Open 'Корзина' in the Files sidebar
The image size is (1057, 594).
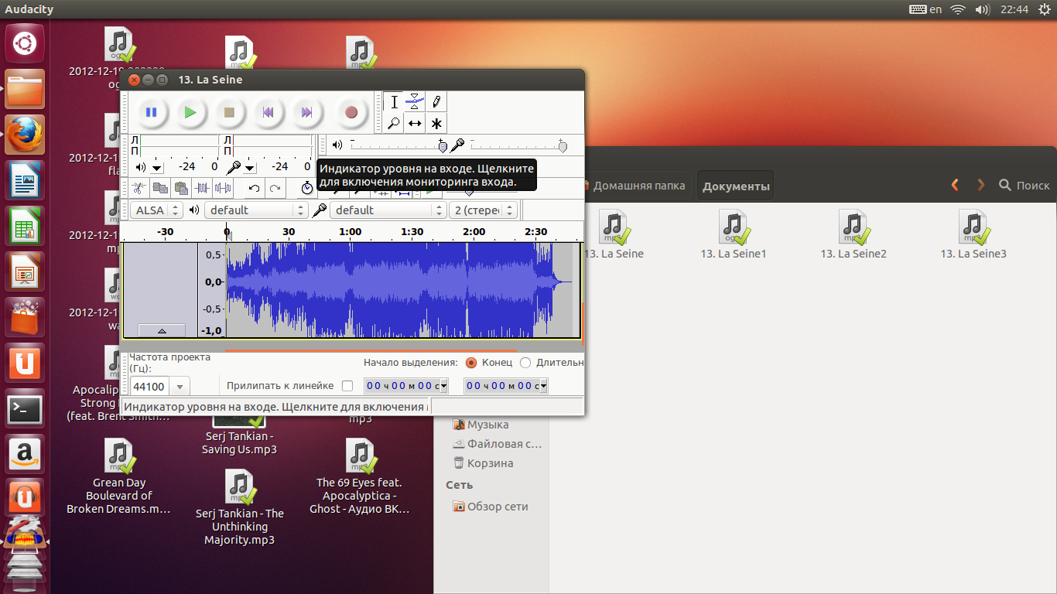click(490, 463)
